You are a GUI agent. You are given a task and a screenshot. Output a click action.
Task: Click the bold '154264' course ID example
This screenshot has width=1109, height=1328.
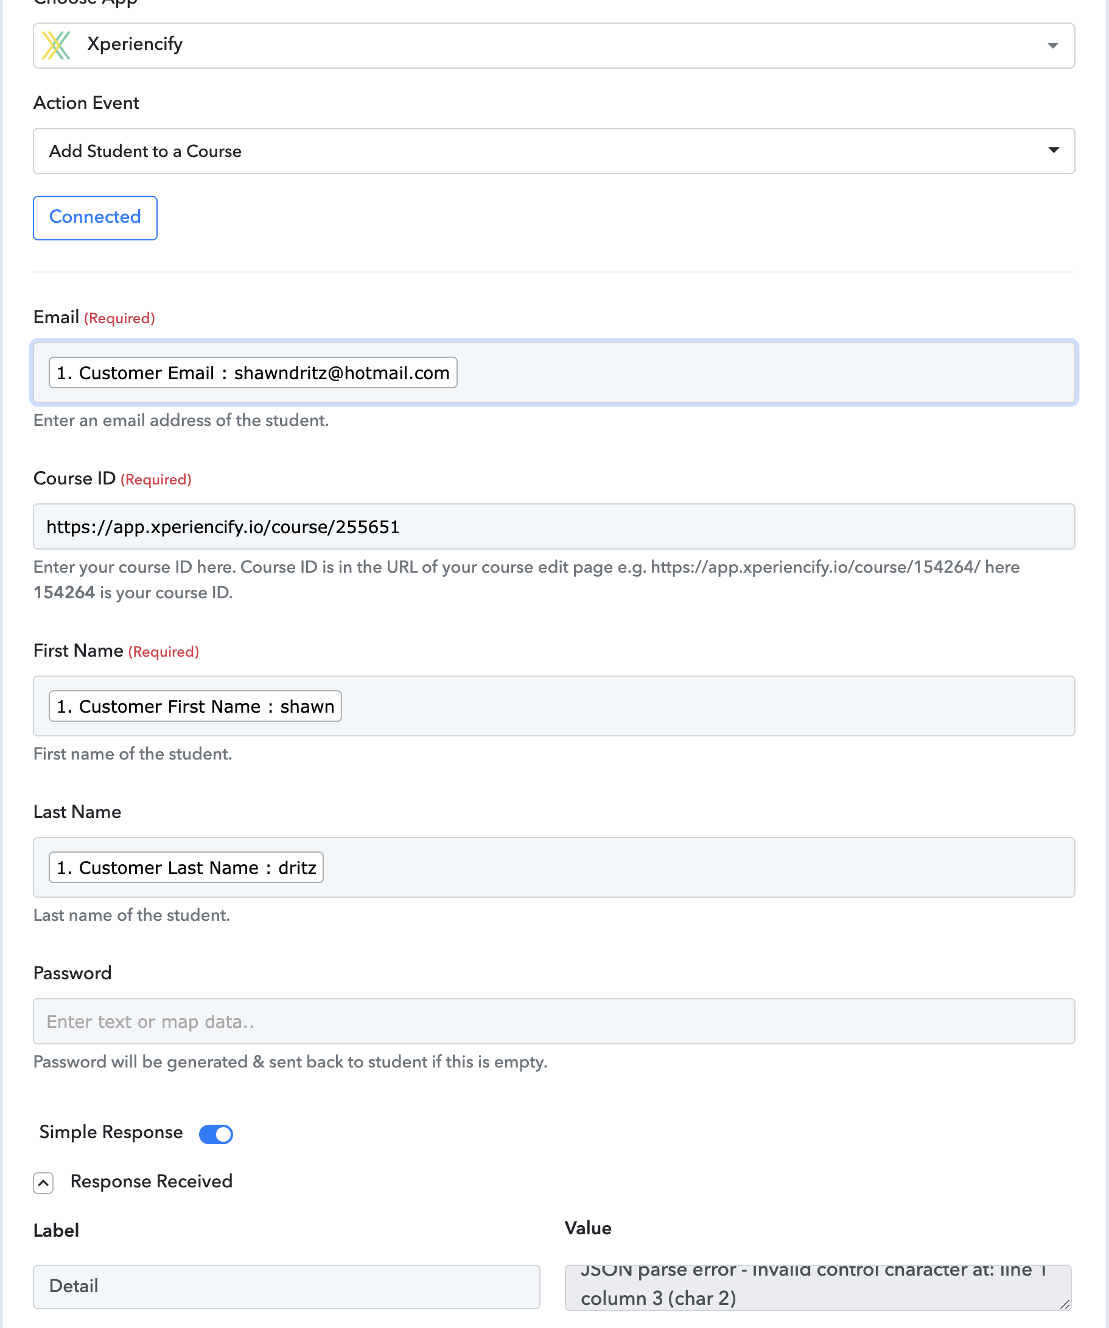(64, 593)
